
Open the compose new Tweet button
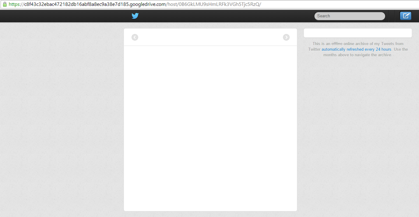(405, 16)
